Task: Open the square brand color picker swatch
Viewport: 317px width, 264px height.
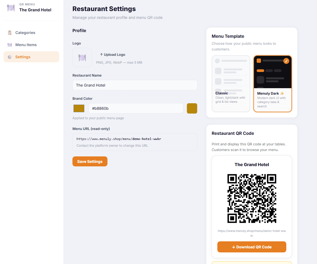Action: click(79, 108)
